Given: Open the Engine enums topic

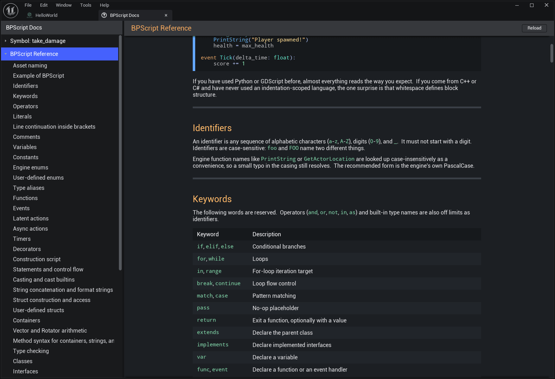Looking at the screenshot, I should coord(31,167).
